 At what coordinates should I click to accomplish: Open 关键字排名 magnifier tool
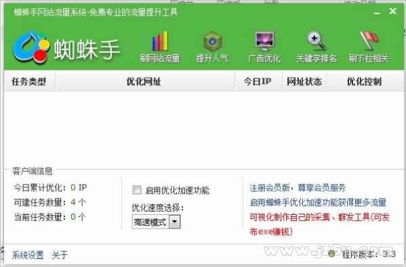317,47
